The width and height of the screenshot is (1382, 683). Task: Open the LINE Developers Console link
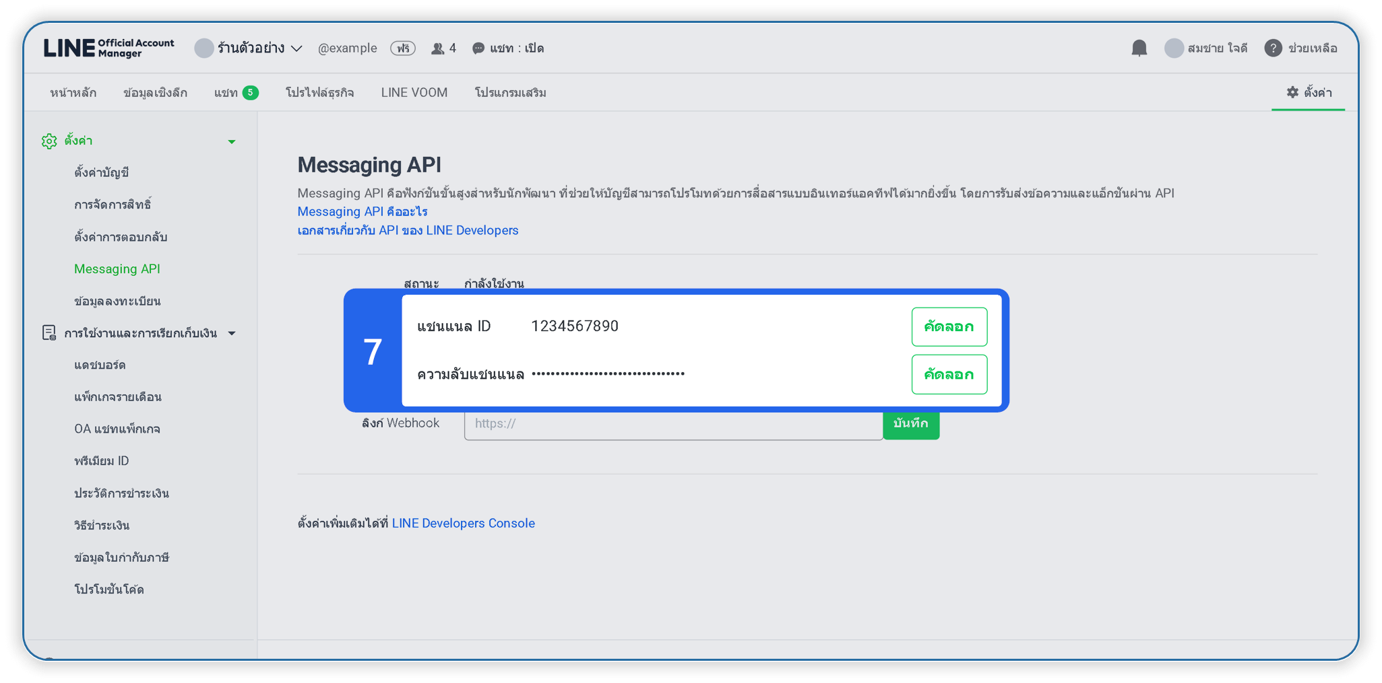[464, 524]
